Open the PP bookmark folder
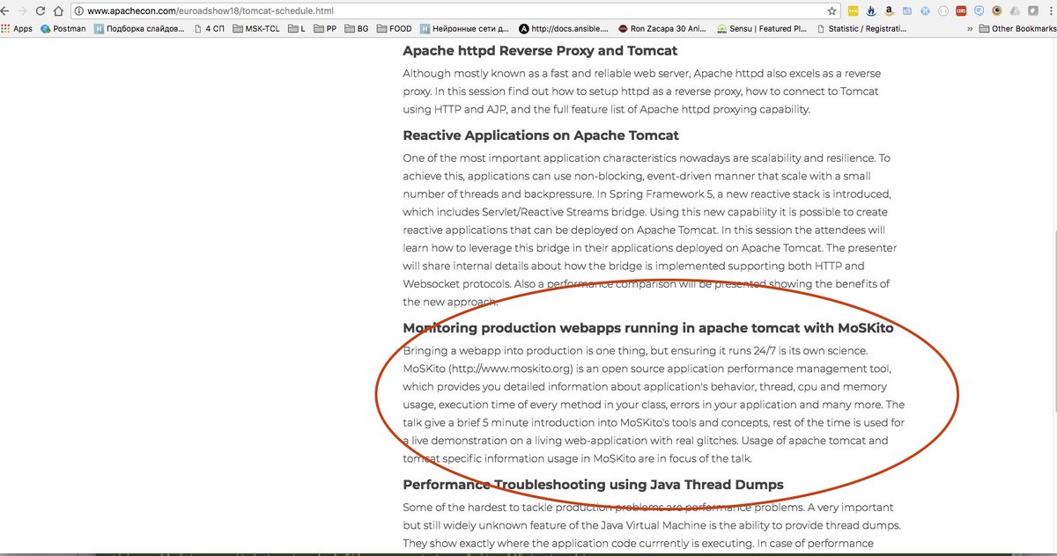Image resolution: width=1057 pixels, height=556 pixels. [x=324, y=28]
